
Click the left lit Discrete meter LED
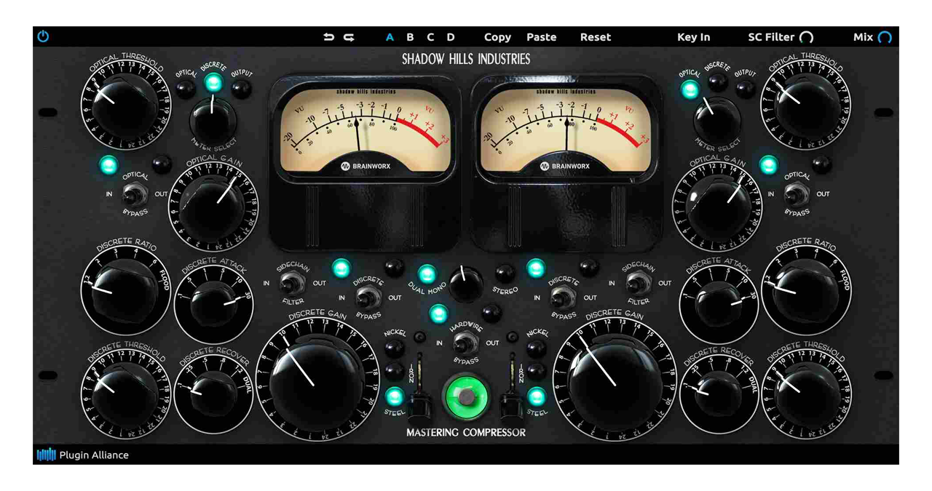pyautogui.click(x=213, y=83)
